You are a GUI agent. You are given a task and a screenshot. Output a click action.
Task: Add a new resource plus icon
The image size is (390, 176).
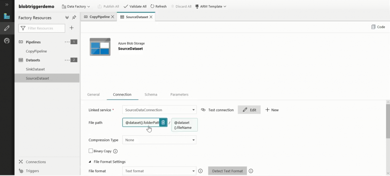coord(72,28)
